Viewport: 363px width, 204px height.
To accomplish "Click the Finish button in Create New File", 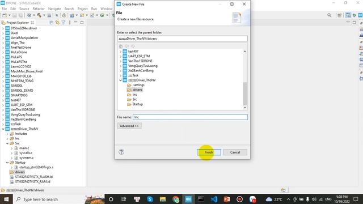I will 209,152.
